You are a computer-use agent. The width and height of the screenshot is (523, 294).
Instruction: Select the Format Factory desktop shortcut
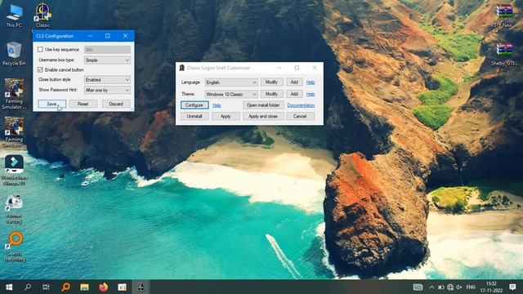pos(14,209)
